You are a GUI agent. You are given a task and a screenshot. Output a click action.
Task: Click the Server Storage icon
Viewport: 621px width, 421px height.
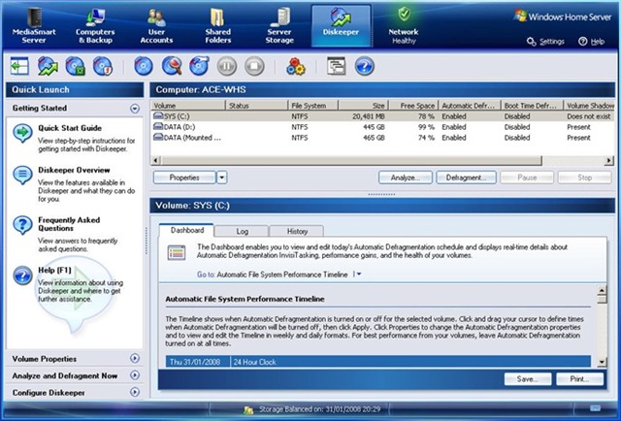tap(279, 18)
